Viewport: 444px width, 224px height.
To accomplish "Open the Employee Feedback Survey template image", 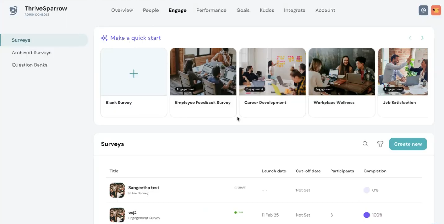I will point(203,72).
